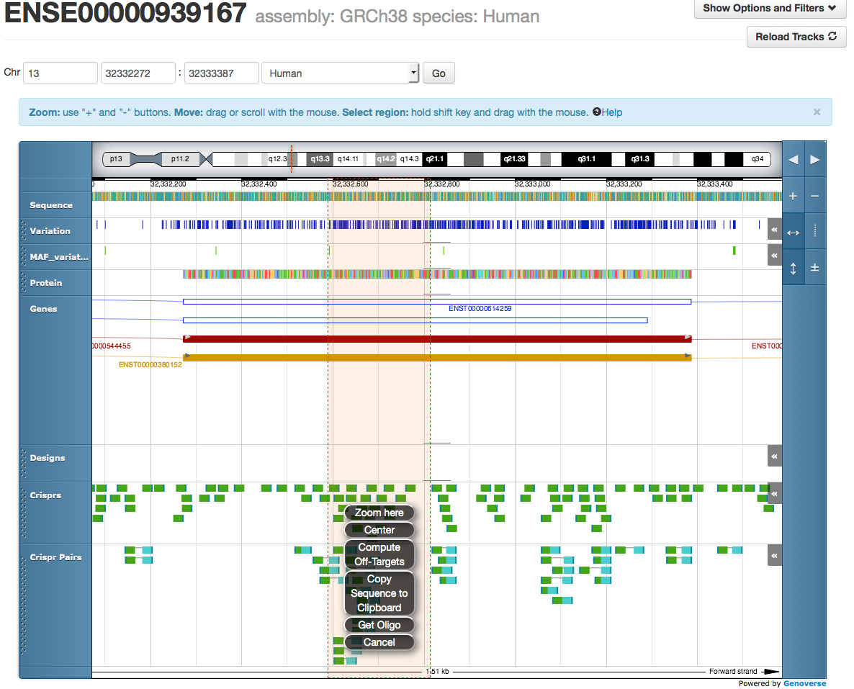The width and height of the screenshot is (854, 689).
Task: Click the chromosome start position field
Action: point(138,73)
